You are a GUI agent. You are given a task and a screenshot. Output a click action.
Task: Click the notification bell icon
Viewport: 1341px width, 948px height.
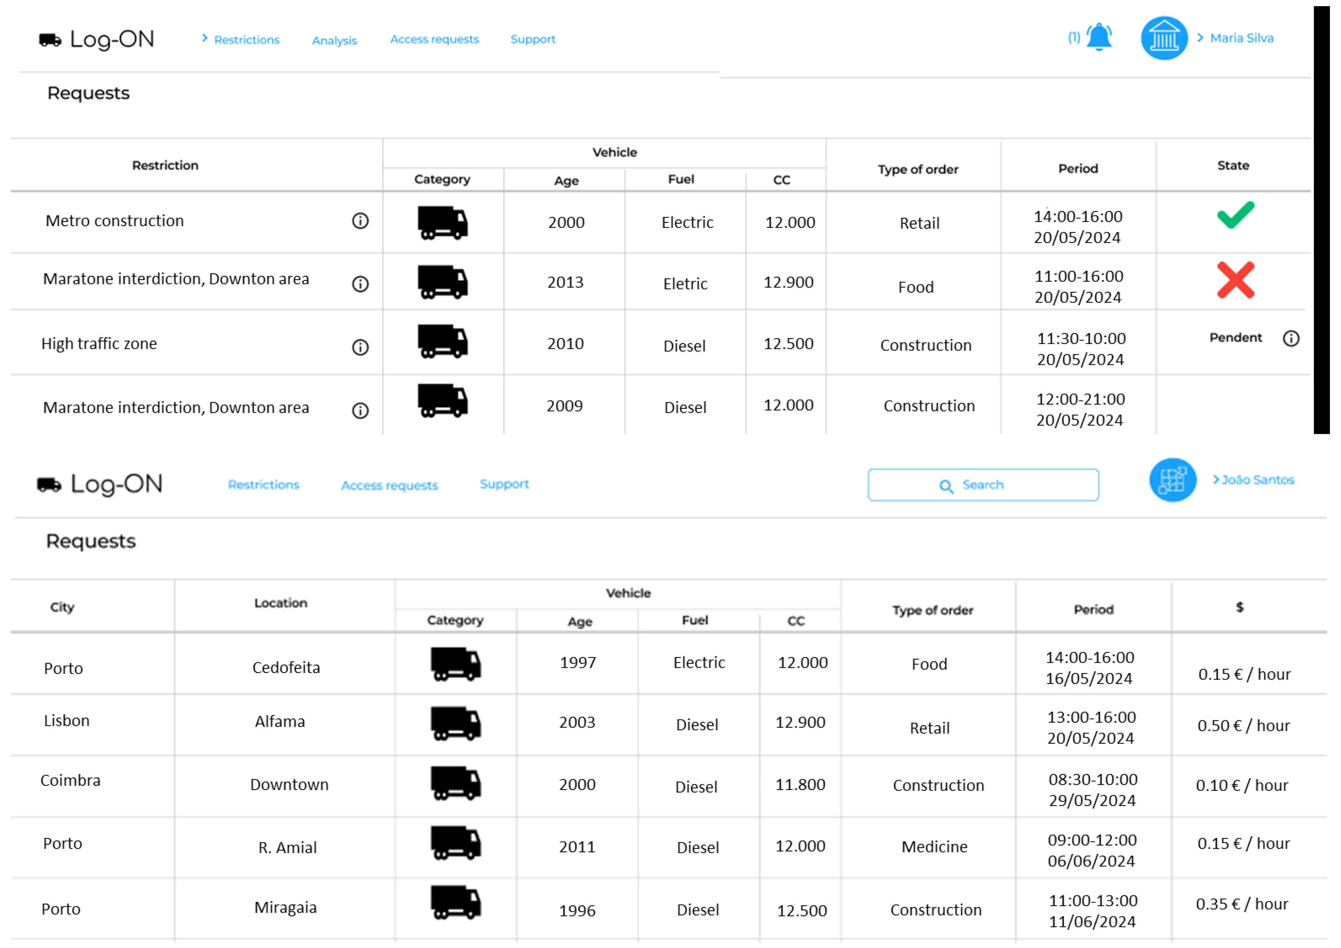(x=1099, y=37)
